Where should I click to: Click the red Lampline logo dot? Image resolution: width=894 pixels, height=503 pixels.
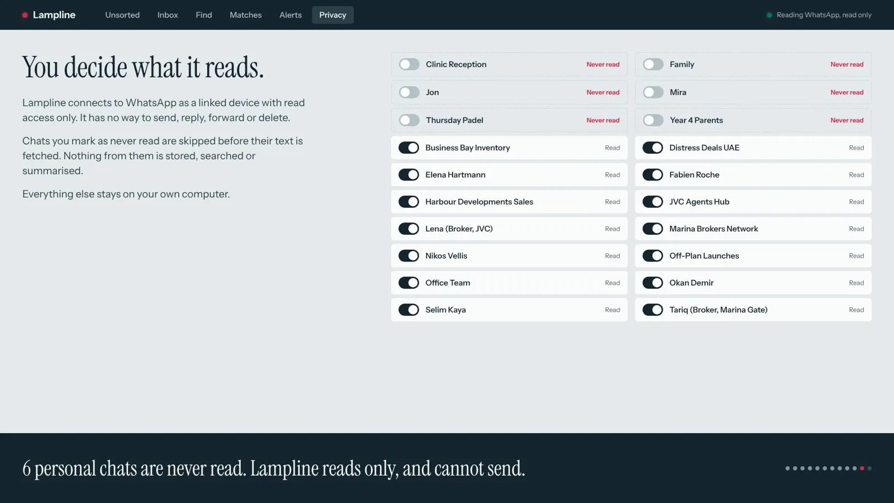[25, 15]
